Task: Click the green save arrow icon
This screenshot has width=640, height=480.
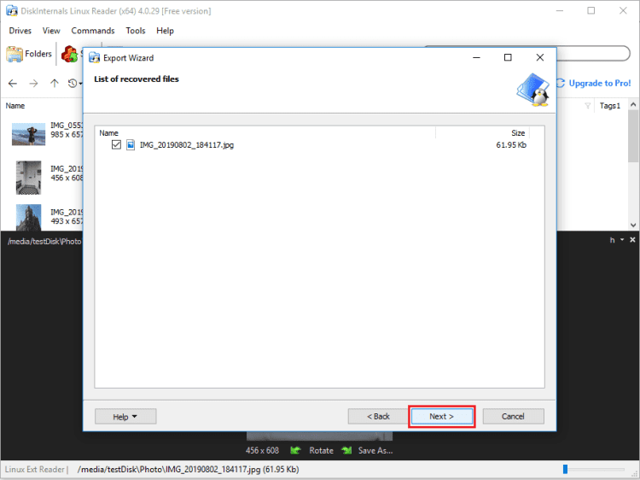Action: [x=347, y=451]
